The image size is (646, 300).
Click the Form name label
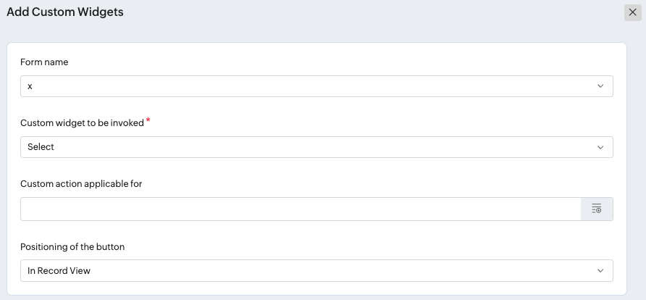point(44,62)
